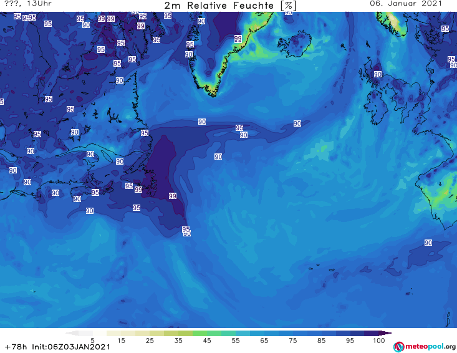This screenshot has width=457, height=353.
Task: Pick the dark purple arrow ending the colour scale
Action: pos(385,333)
